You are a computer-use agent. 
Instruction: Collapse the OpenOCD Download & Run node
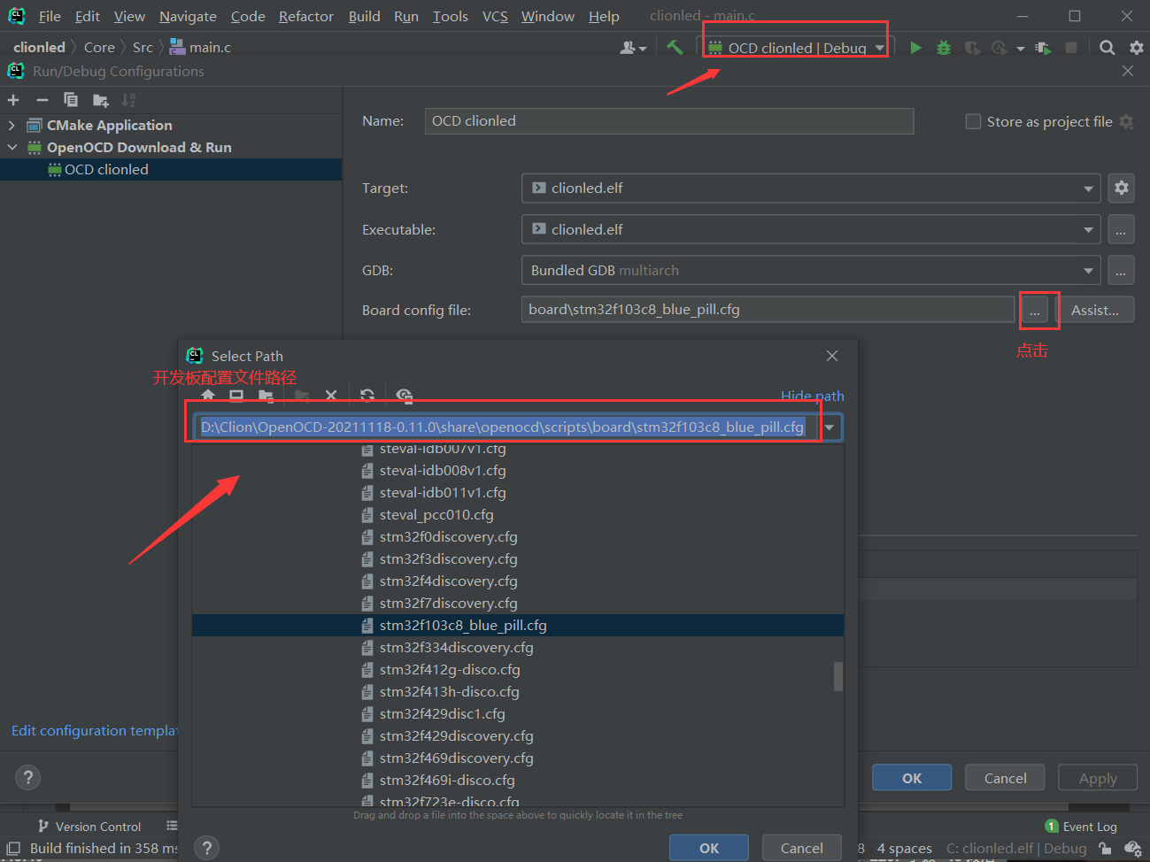[x=12, y=148]
